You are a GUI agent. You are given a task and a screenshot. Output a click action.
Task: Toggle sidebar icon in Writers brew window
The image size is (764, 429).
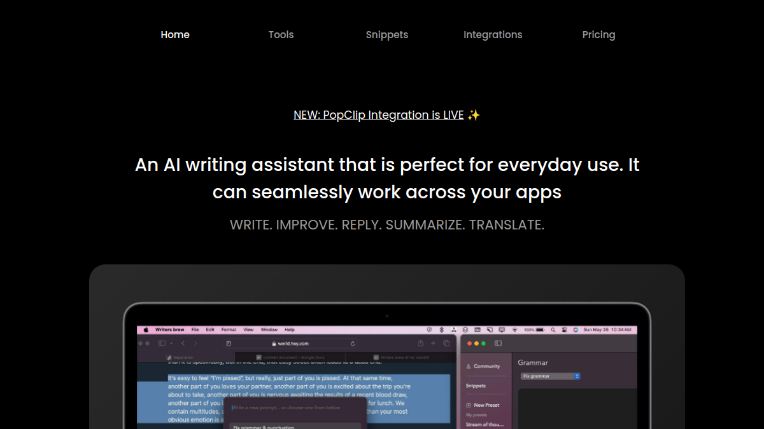click(x=498, y=343)
